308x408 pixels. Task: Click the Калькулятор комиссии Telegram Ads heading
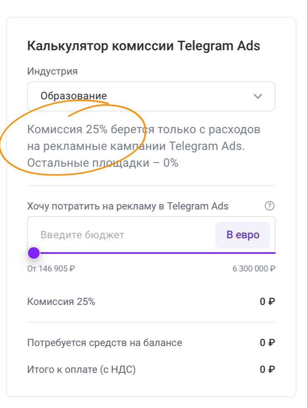pos(144,46)
